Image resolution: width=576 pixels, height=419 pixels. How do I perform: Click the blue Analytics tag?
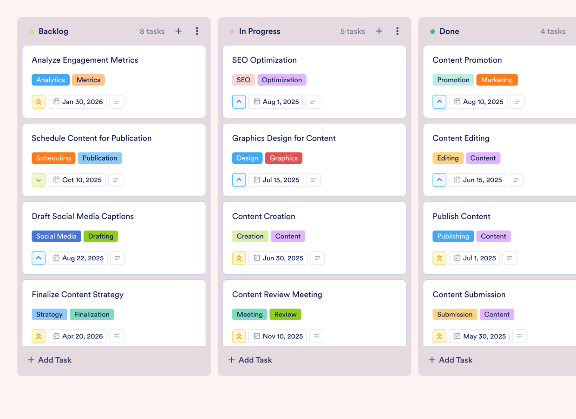tap(51, 80)
